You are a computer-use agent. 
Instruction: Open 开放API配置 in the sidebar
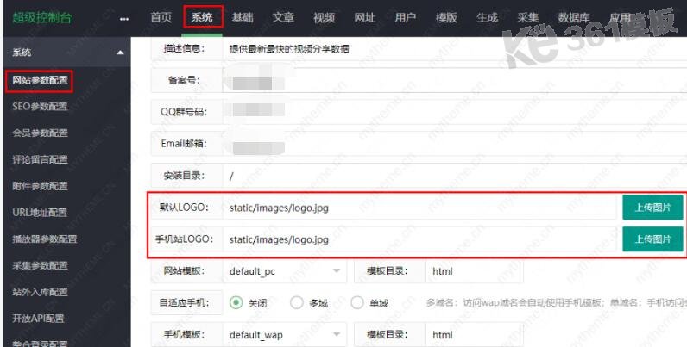pyautogui.click(x=38, y=319)
